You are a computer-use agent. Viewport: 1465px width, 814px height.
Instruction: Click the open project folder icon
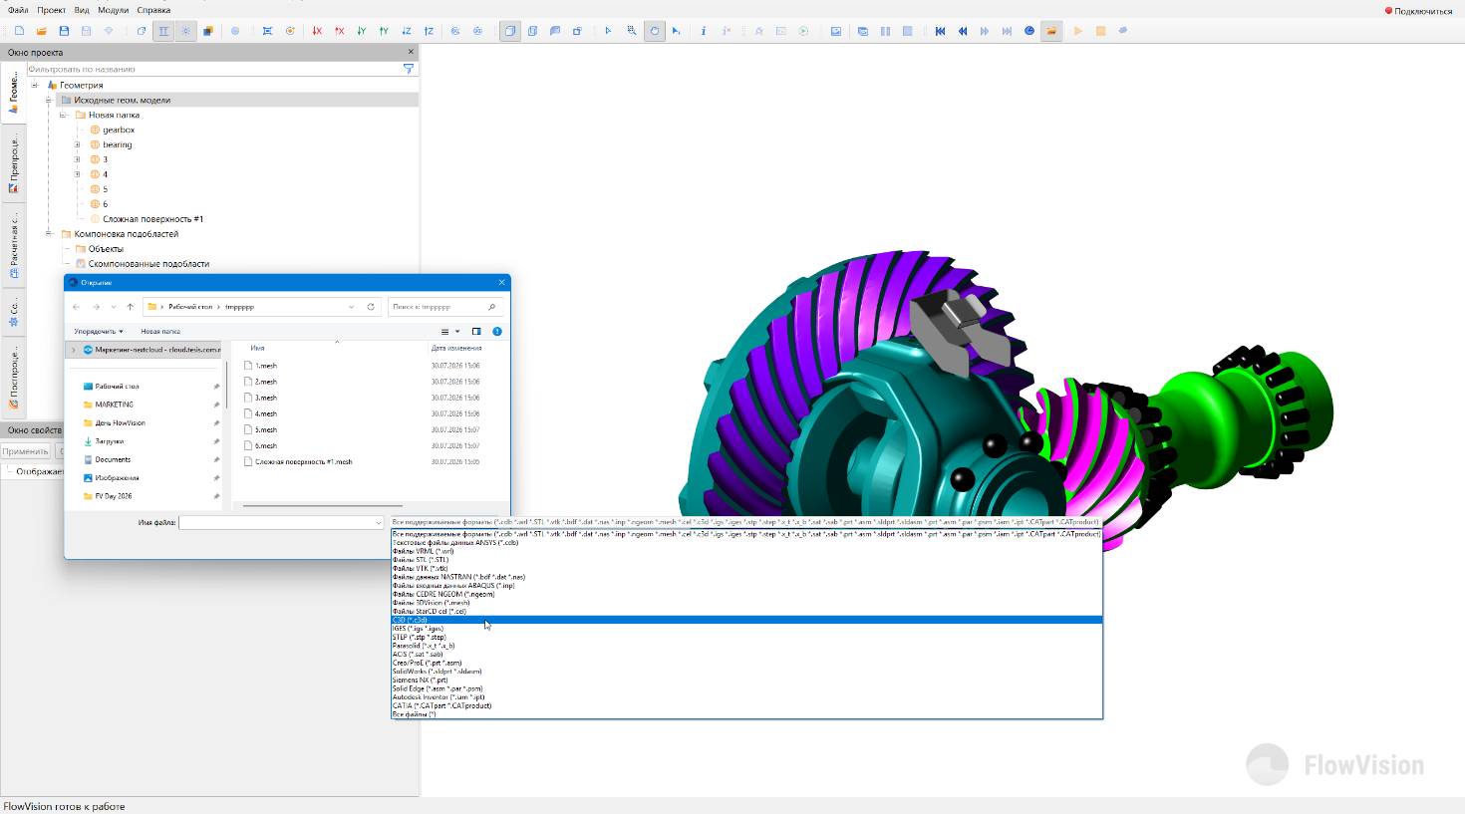[x=42, y=31]
